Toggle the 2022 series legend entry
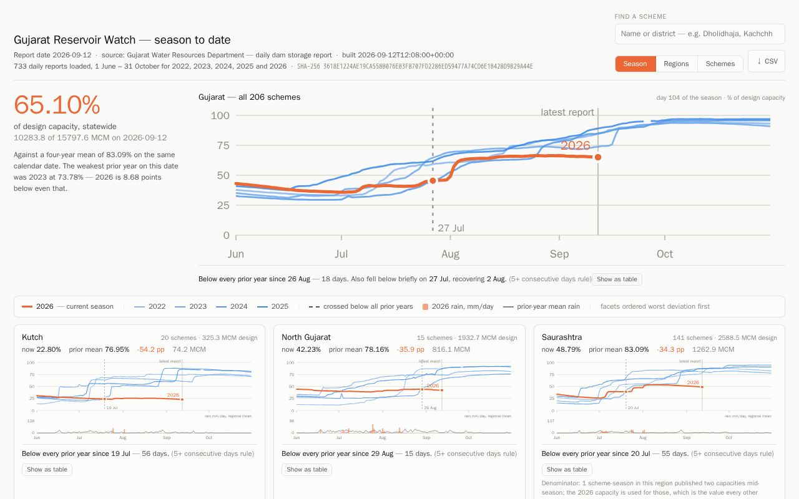799x499 pixels. pos(150,306)
